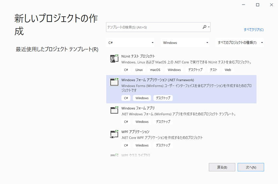
Task: Click macOS tag under NUnit template
Action: (155, 70)
